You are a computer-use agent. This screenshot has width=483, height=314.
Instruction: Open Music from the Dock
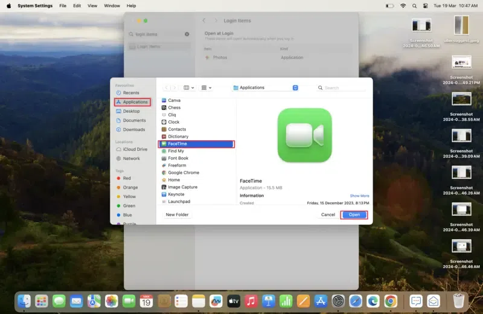(251, 301)
